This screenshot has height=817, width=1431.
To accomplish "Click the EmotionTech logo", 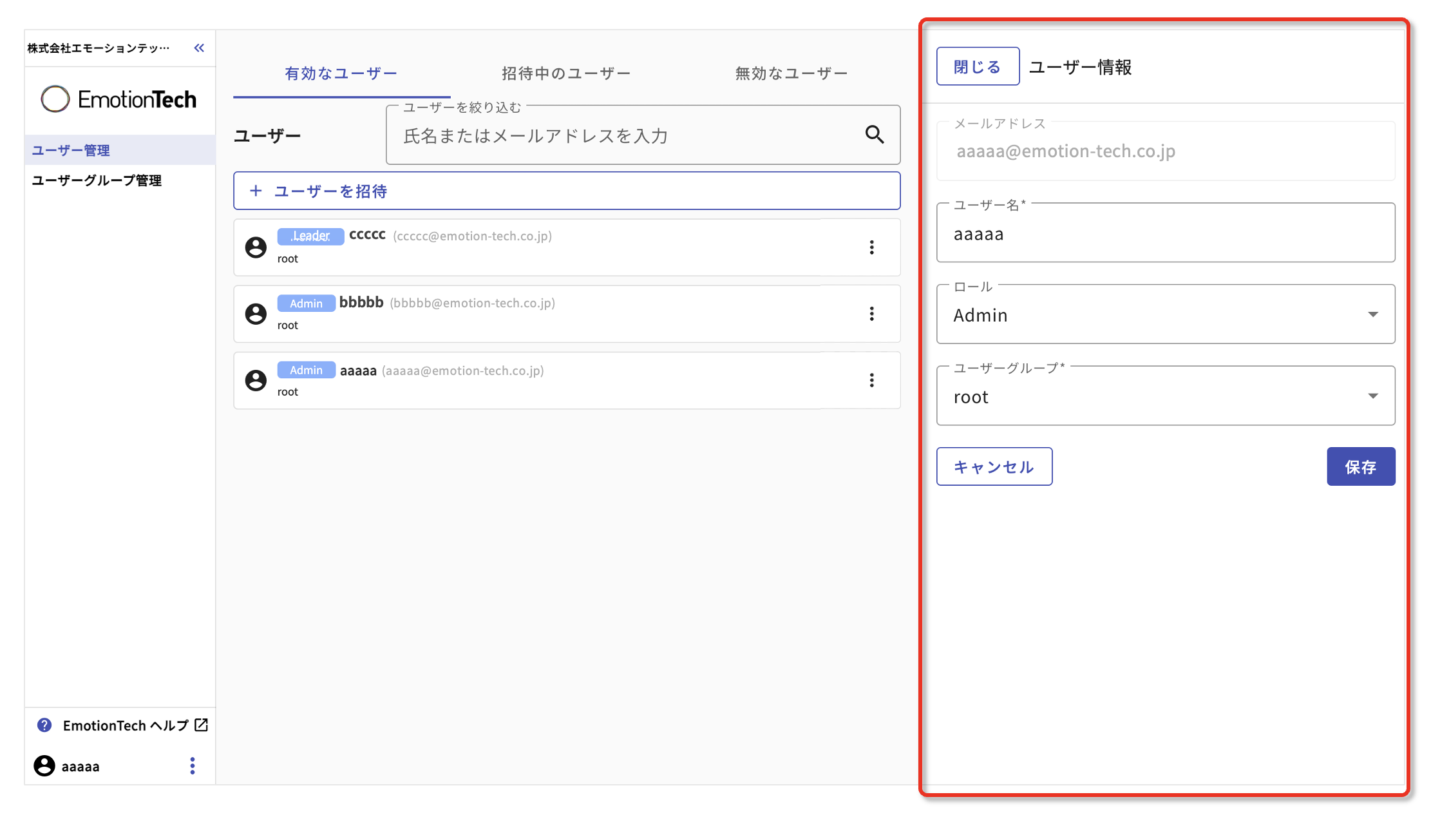I will pyautogui.click(x=119, y=99).
